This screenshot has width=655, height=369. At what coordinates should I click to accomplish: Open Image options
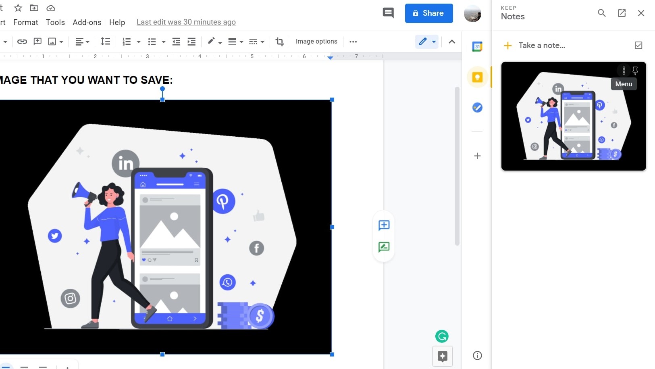(x=316, y=41)
